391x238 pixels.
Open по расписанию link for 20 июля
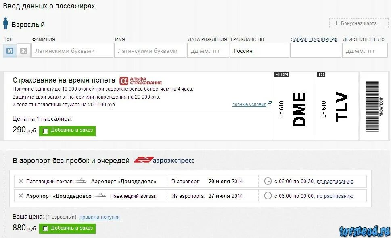tap(335, 182)
